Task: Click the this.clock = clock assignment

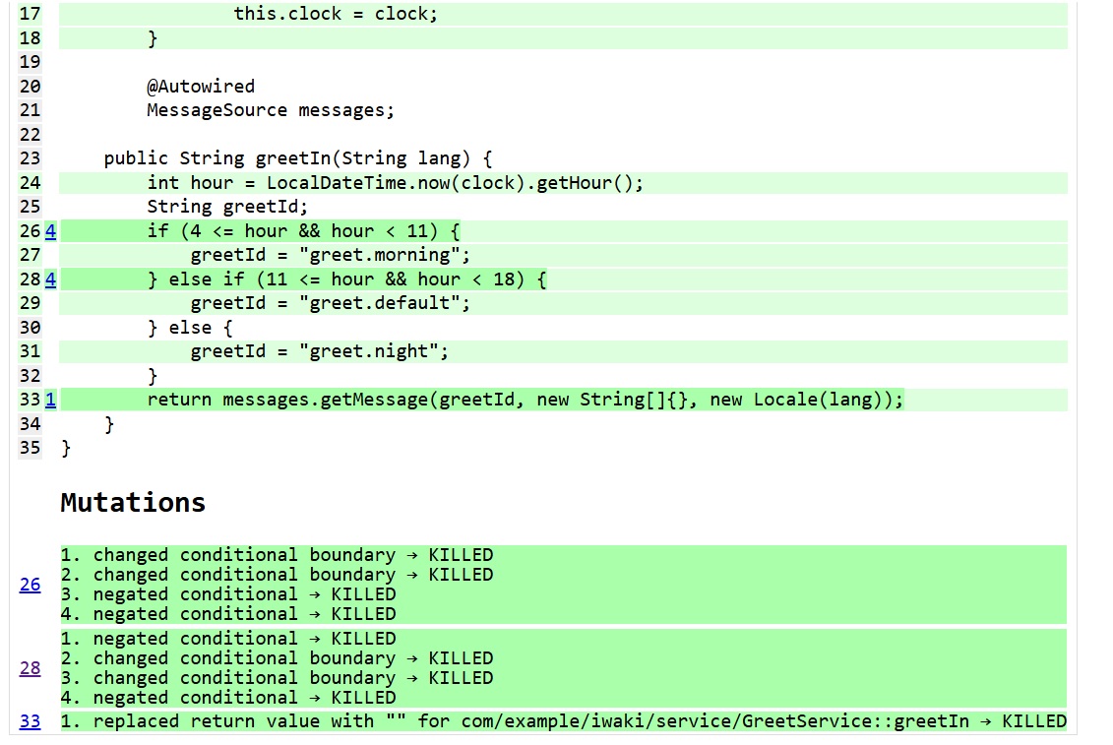Action: [x=336, y=15]
